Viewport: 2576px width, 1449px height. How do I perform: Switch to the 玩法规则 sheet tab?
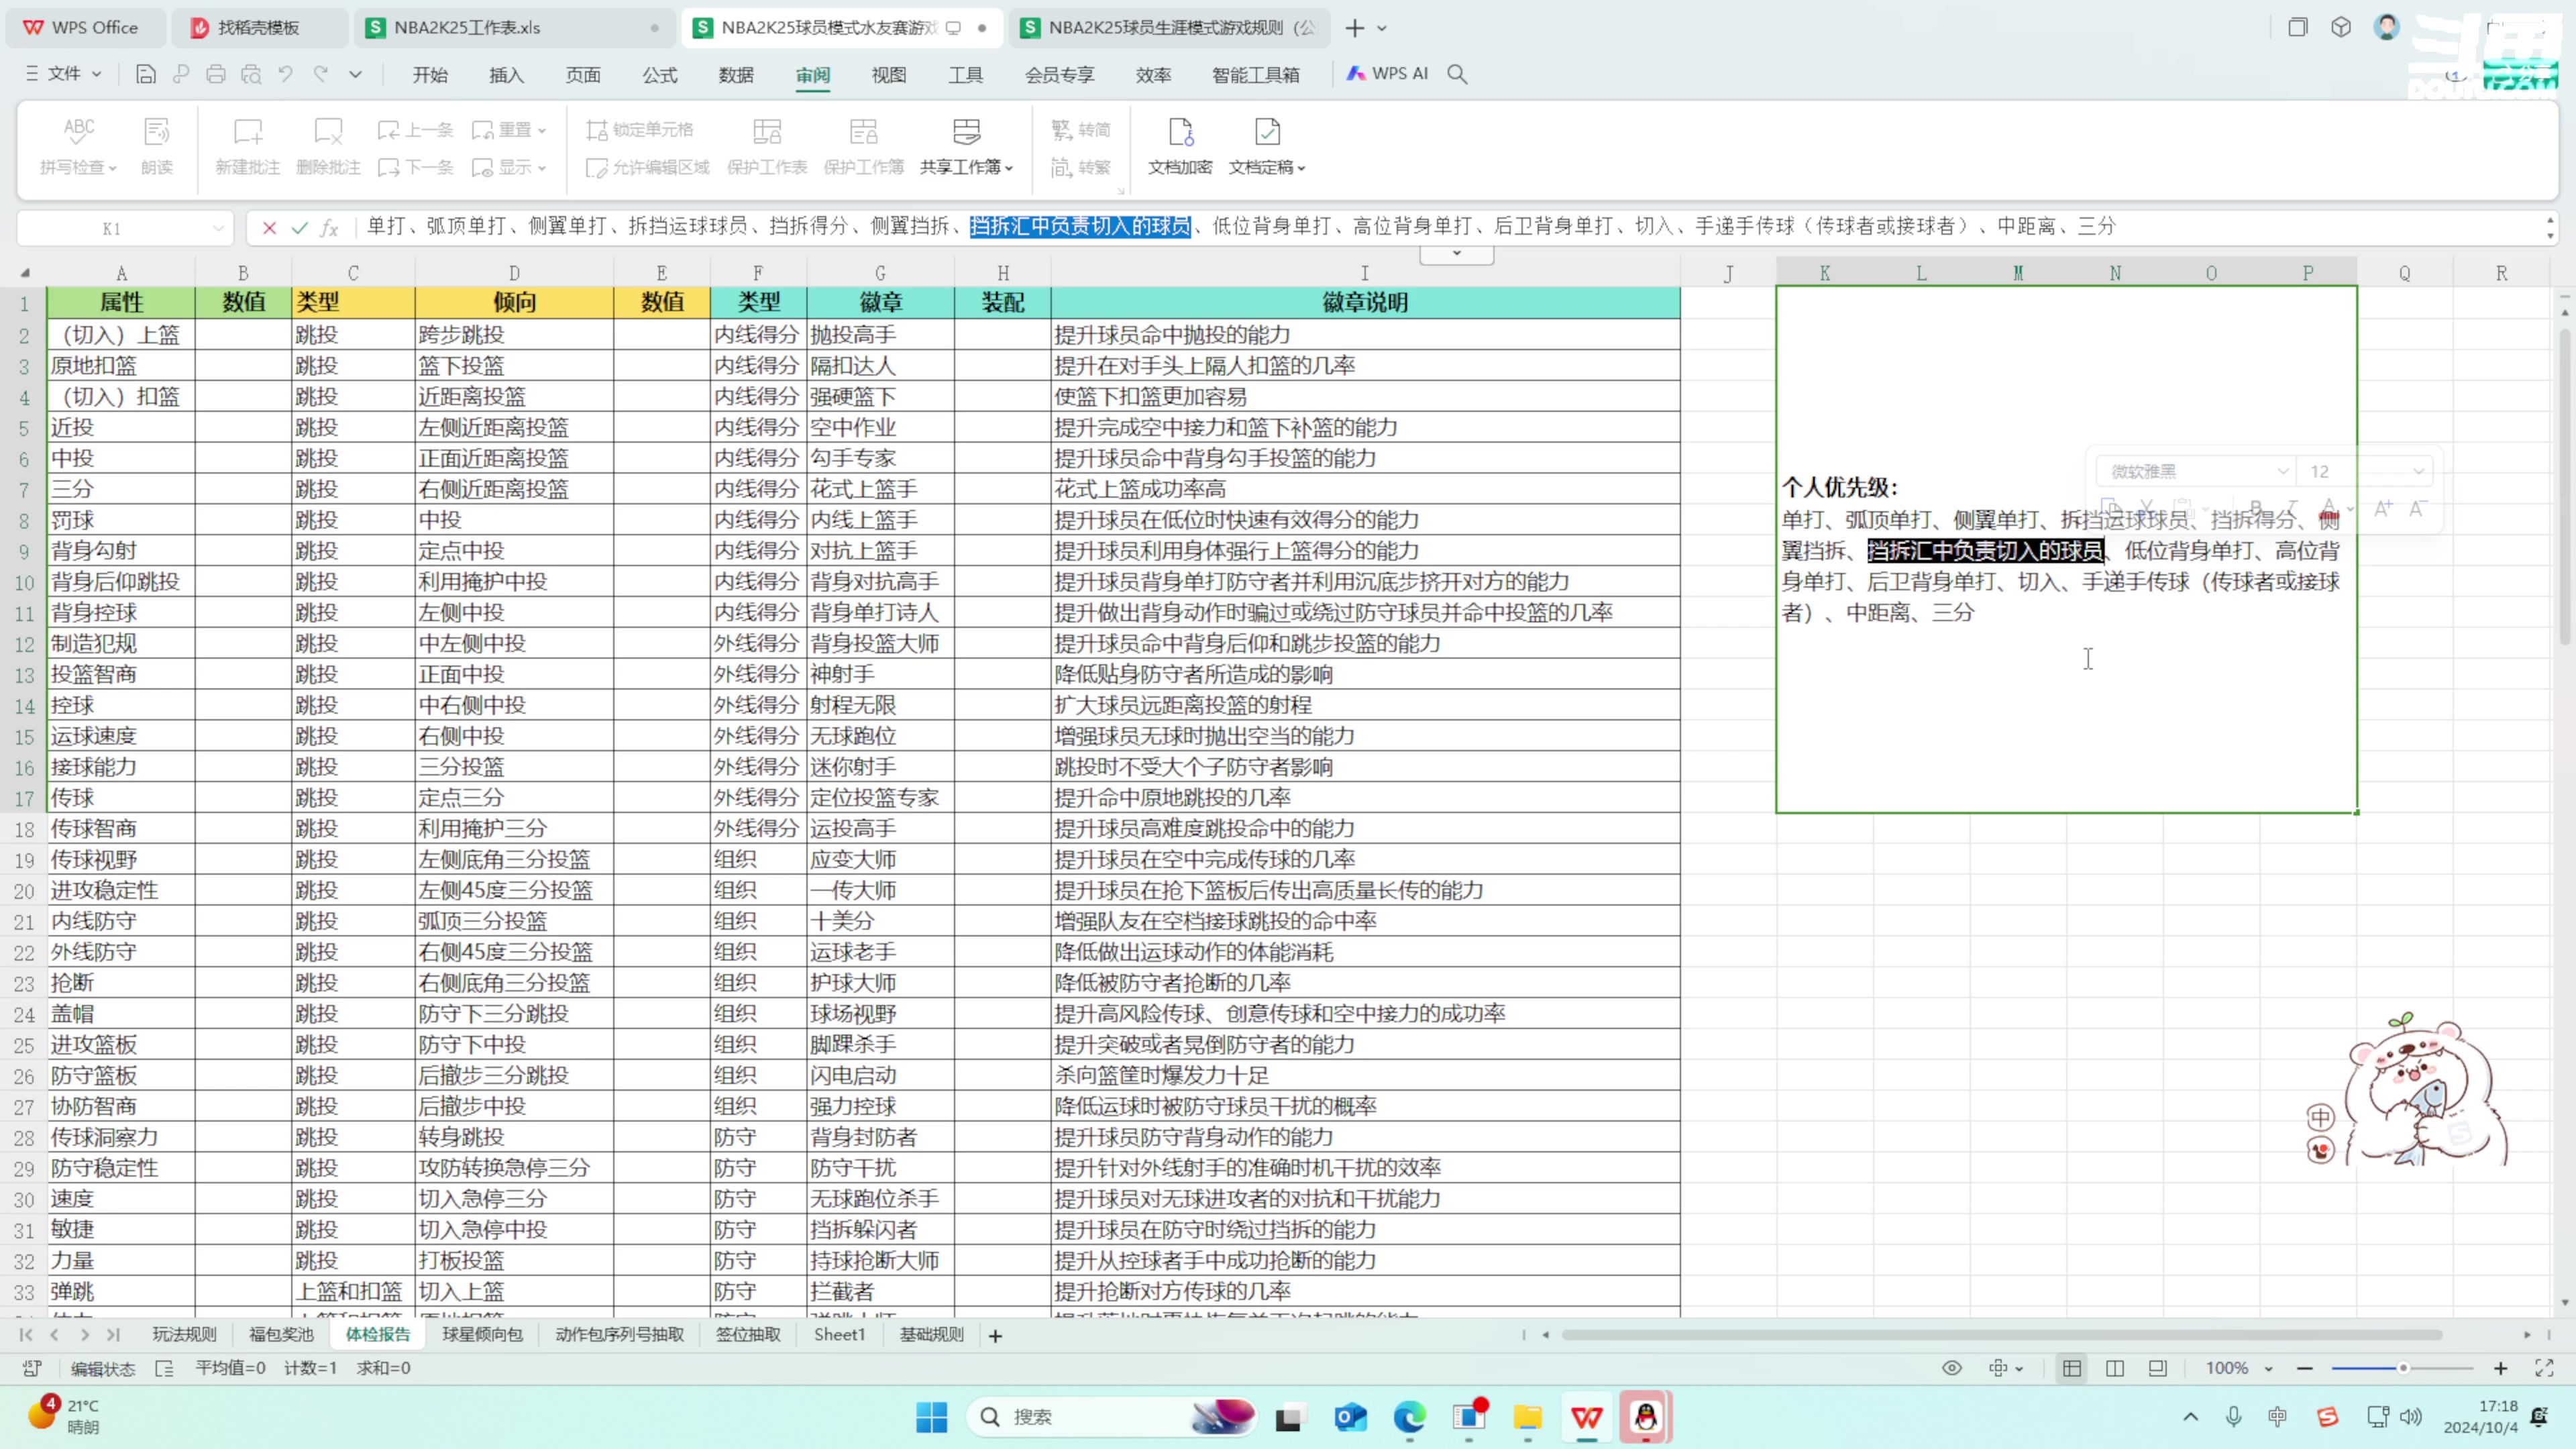[x=184, y=1335]
